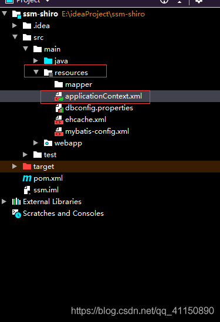Click the webapp web folder icon
Screen dimensions: 220x322
click(x=48, y=143)
